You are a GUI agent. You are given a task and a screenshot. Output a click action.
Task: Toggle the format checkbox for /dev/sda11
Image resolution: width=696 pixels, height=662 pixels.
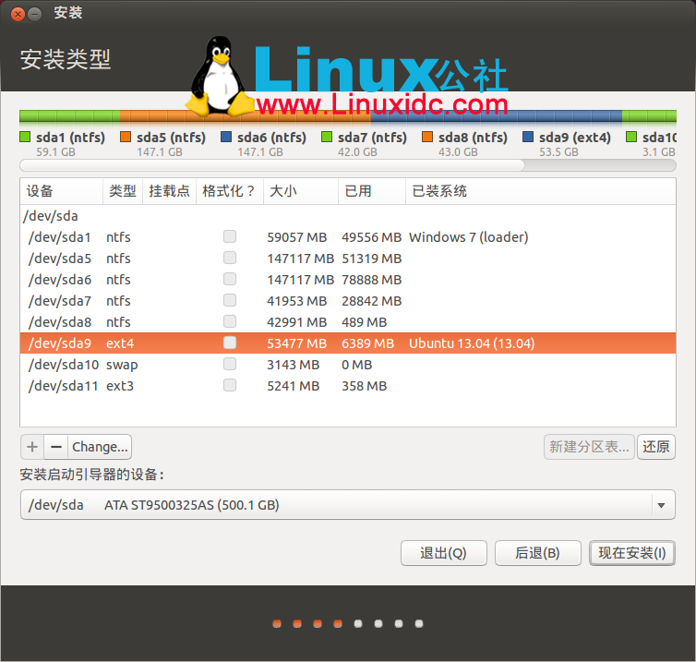click(x=230, y=385)
